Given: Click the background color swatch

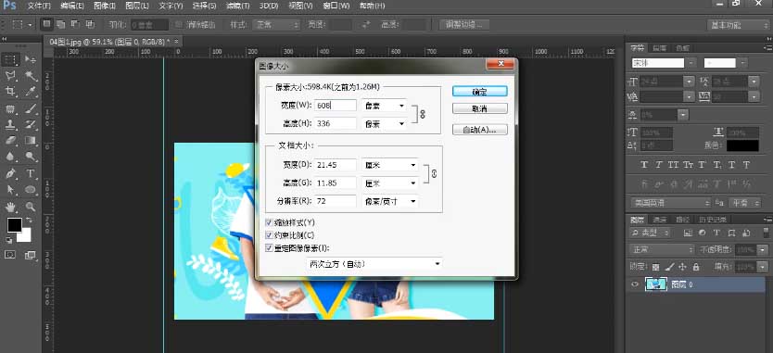Looking at the screenshot, I should tap(25, 236).
